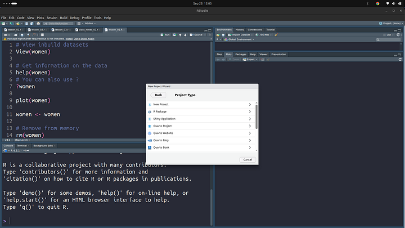Open the Project: (None) dropdown
405x228 pixels.
pyautogui.click(x=391, y=24)
